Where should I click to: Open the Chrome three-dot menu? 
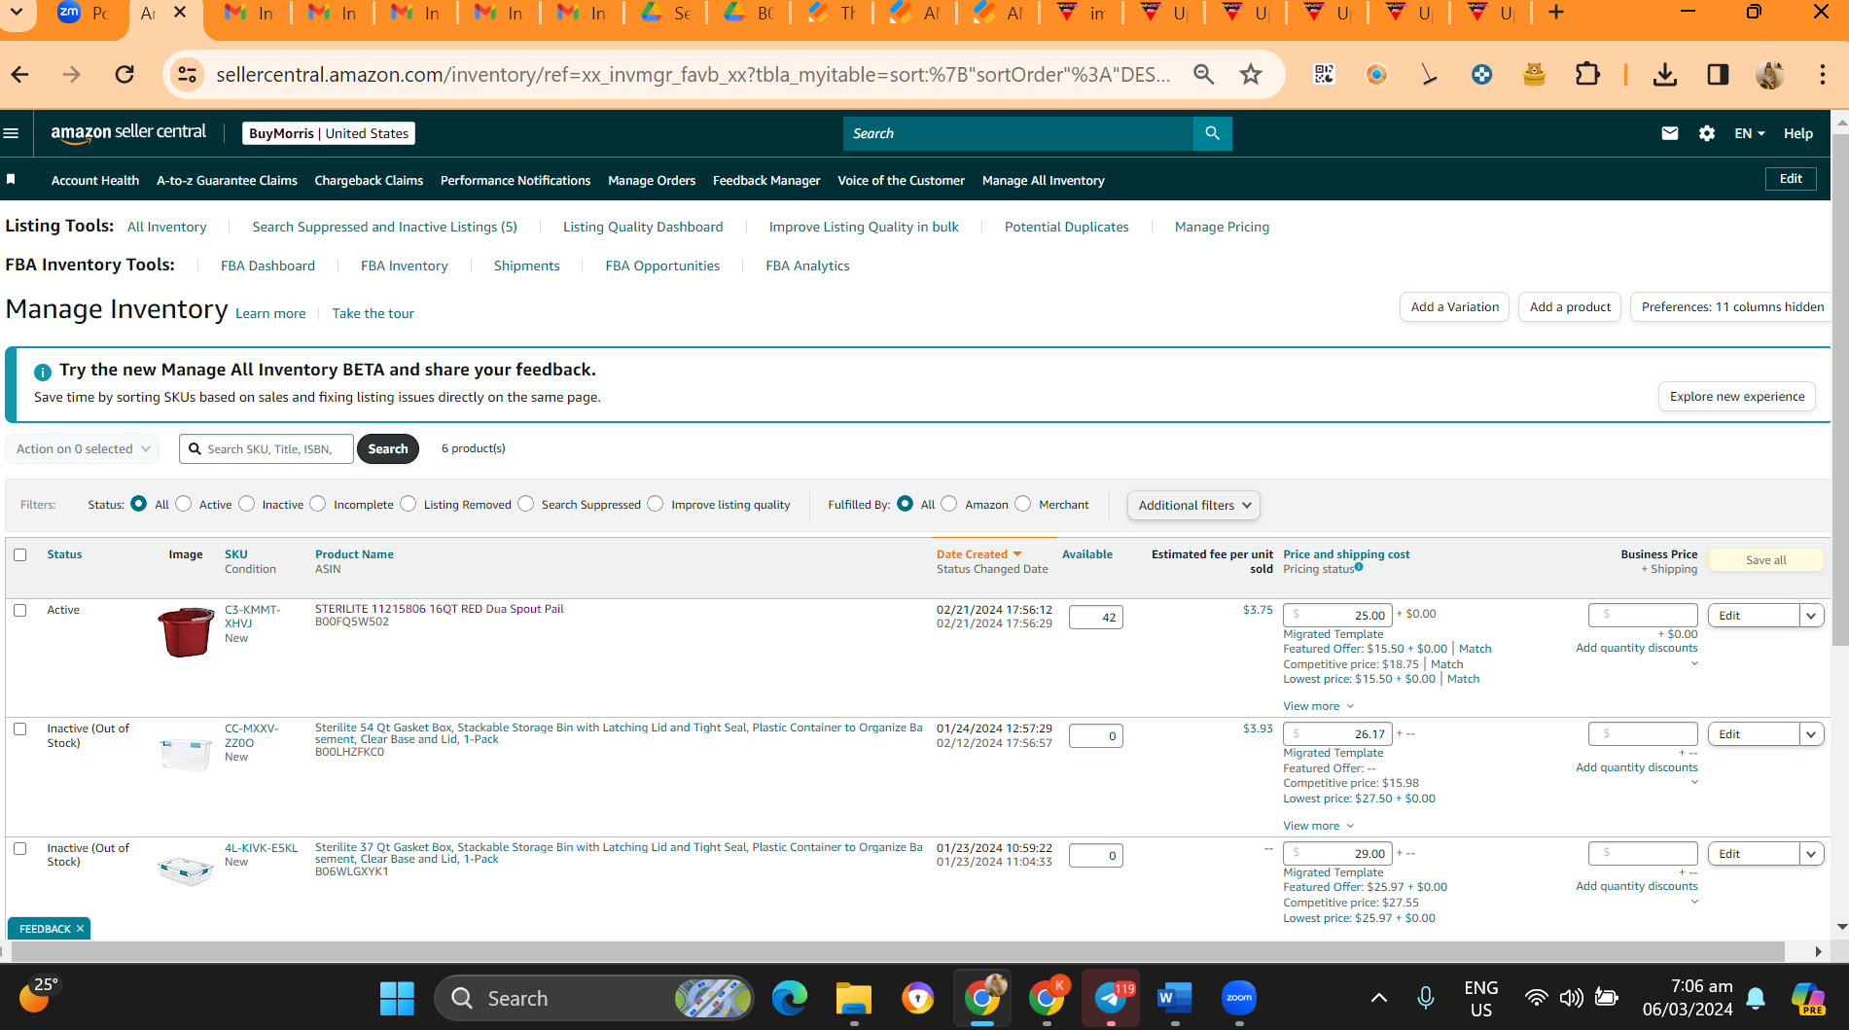(x=1823, y=74)
